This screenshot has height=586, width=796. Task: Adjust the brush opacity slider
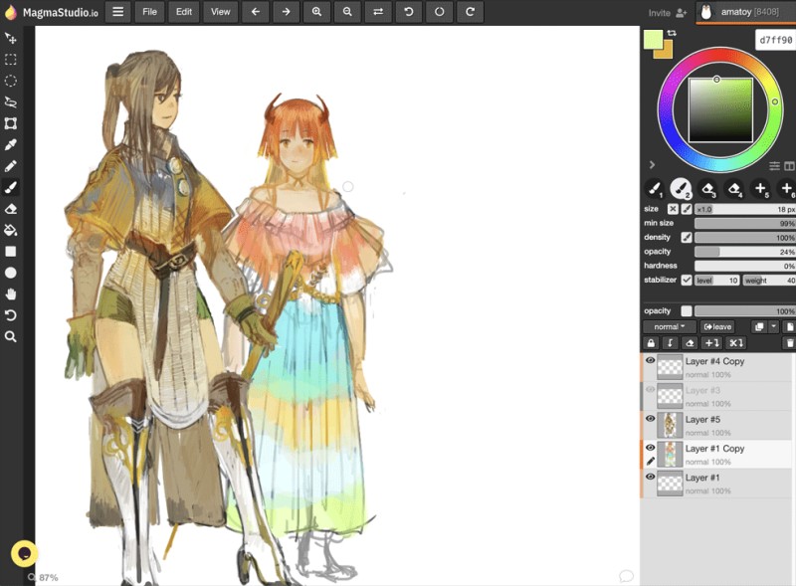click(x=743, y=252)
